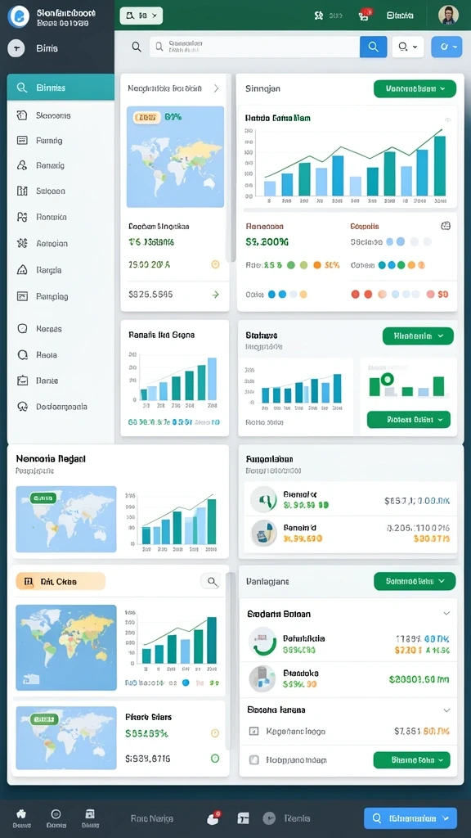Toggle the checkbox next to Hobpranoindam
The width and height of the screenshot is (471, 838).
coord(254,759)
